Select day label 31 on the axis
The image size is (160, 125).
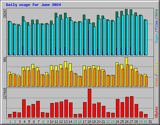coord(150,122)
